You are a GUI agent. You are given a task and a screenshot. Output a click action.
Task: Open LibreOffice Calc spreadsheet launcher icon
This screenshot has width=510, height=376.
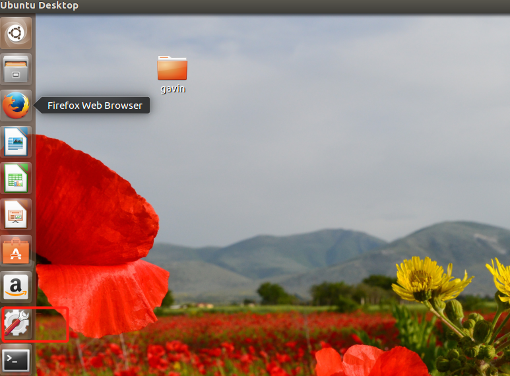coord(16,178)
